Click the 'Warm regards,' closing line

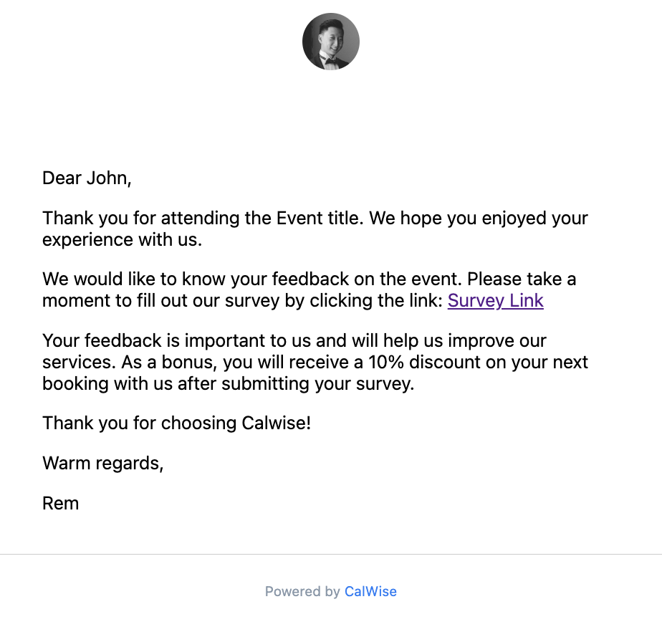(x=102, y=463)
